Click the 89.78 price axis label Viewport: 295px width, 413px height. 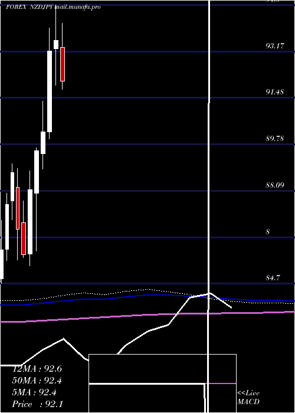pos(275,139)
